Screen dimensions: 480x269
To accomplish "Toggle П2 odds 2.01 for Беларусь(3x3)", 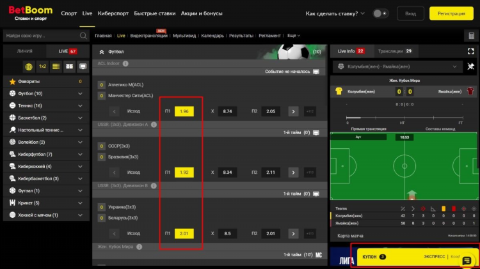I will point(271,234).
